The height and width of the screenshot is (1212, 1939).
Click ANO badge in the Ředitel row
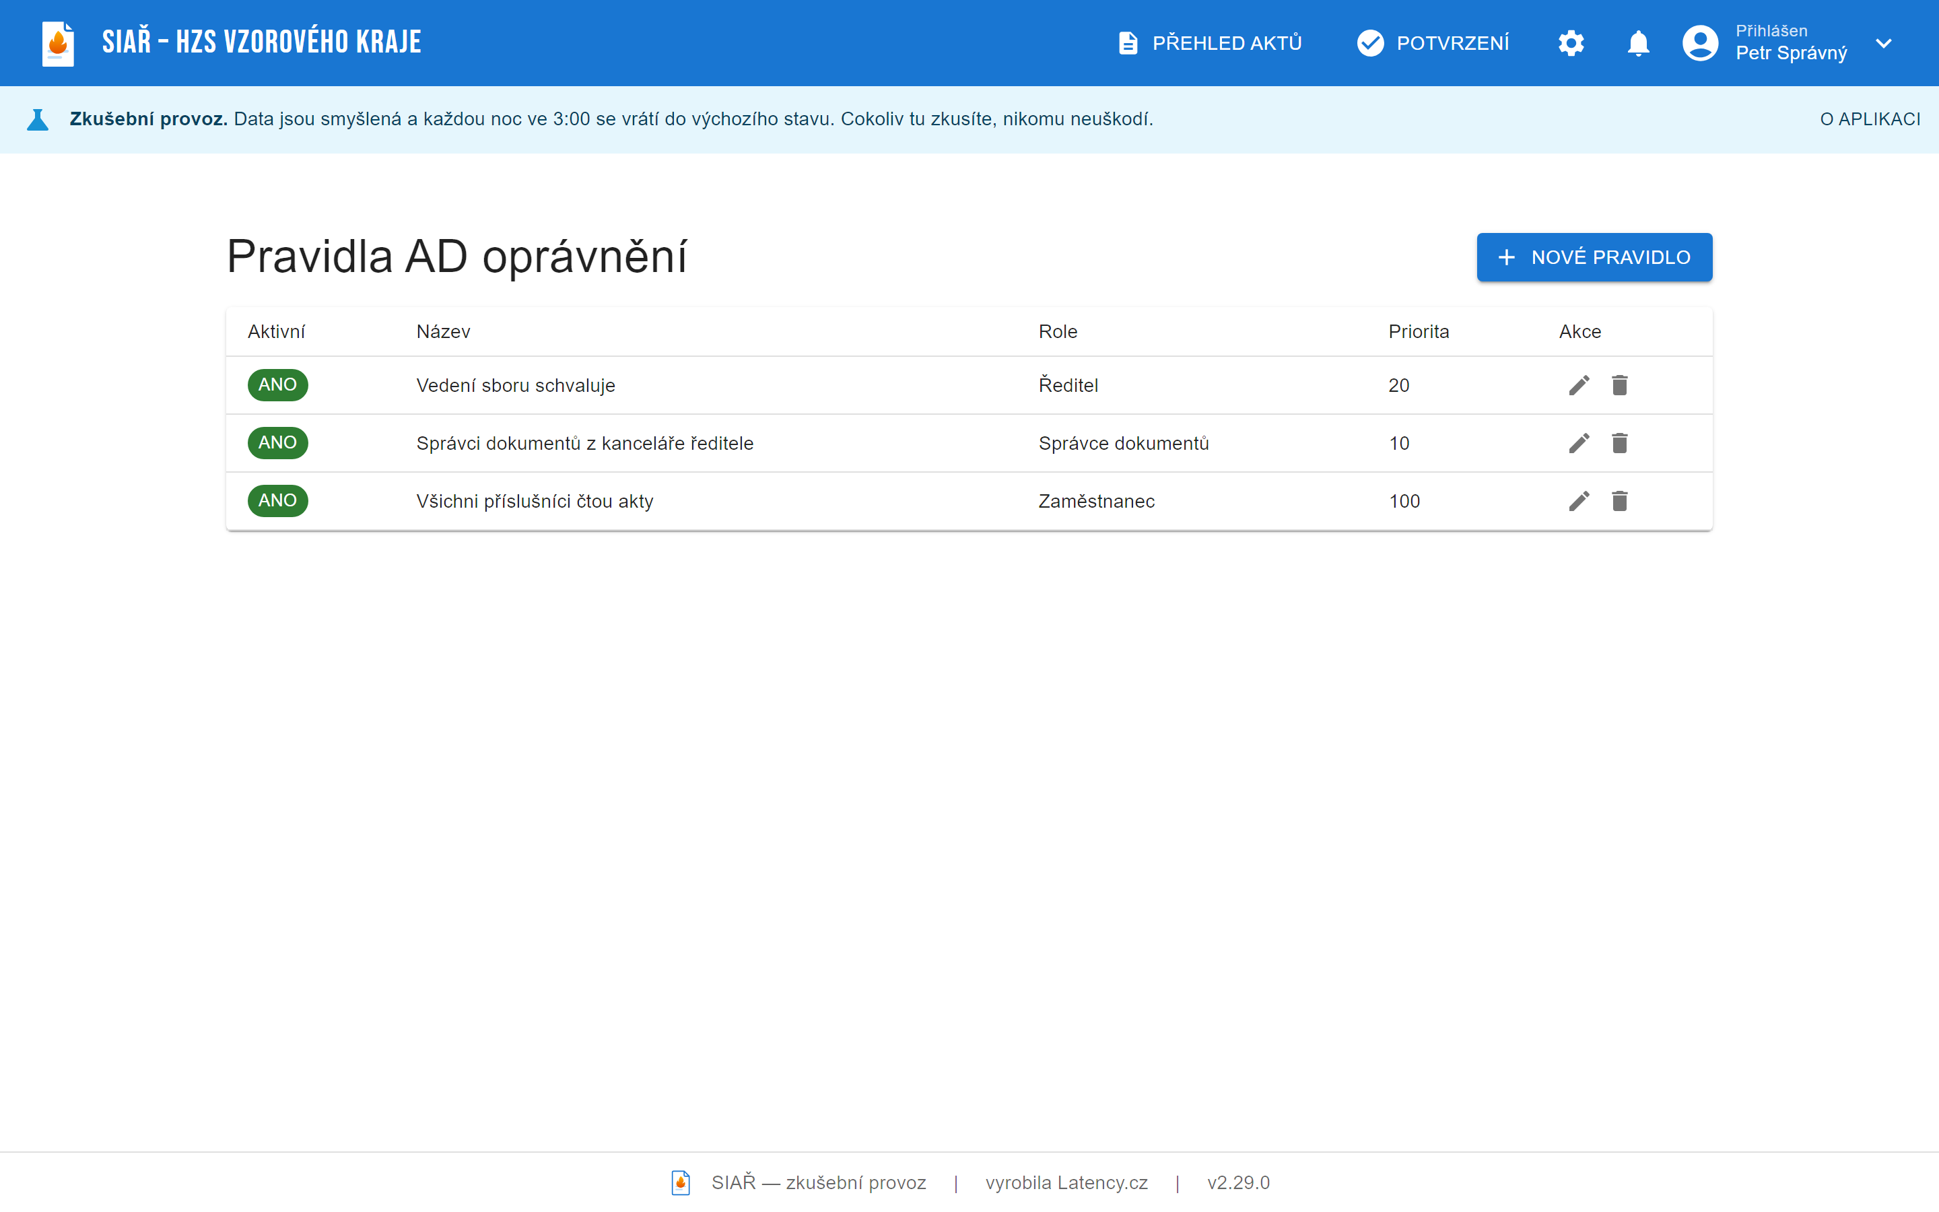[x=277, y=384]
